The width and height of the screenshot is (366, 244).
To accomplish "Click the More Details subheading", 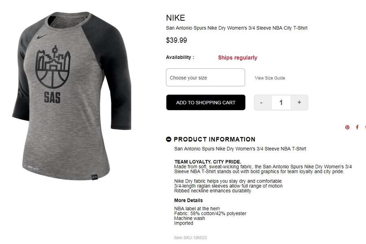I will point(188,200).
